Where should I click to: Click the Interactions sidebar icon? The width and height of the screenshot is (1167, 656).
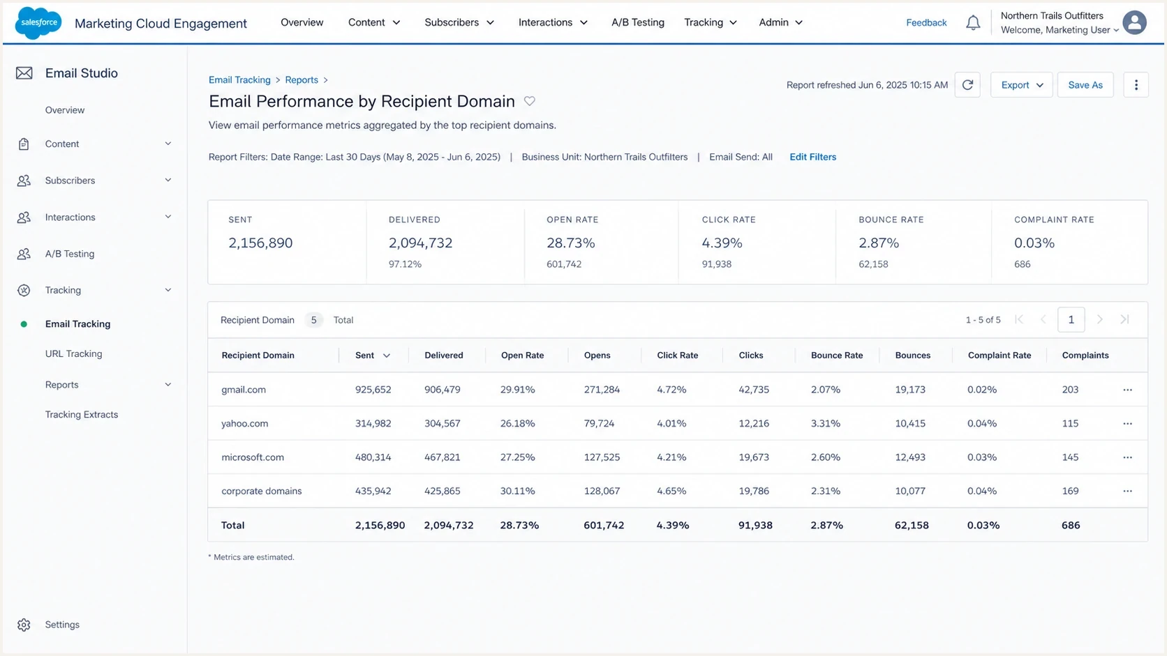24,218
